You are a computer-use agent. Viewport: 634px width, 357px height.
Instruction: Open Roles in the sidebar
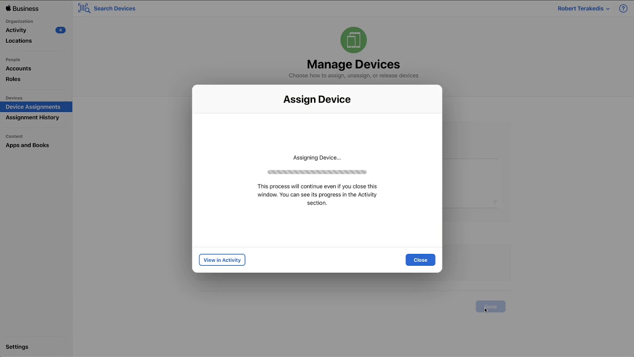click(x=13, y=79)
